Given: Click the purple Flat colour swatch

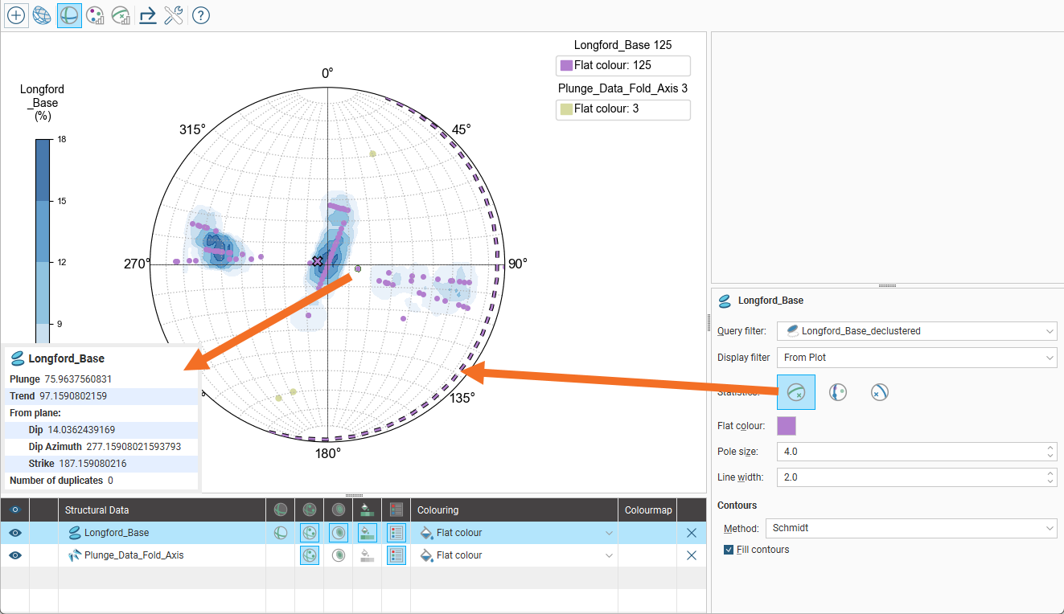Looking at the screenshot, I should click(786, 426).
